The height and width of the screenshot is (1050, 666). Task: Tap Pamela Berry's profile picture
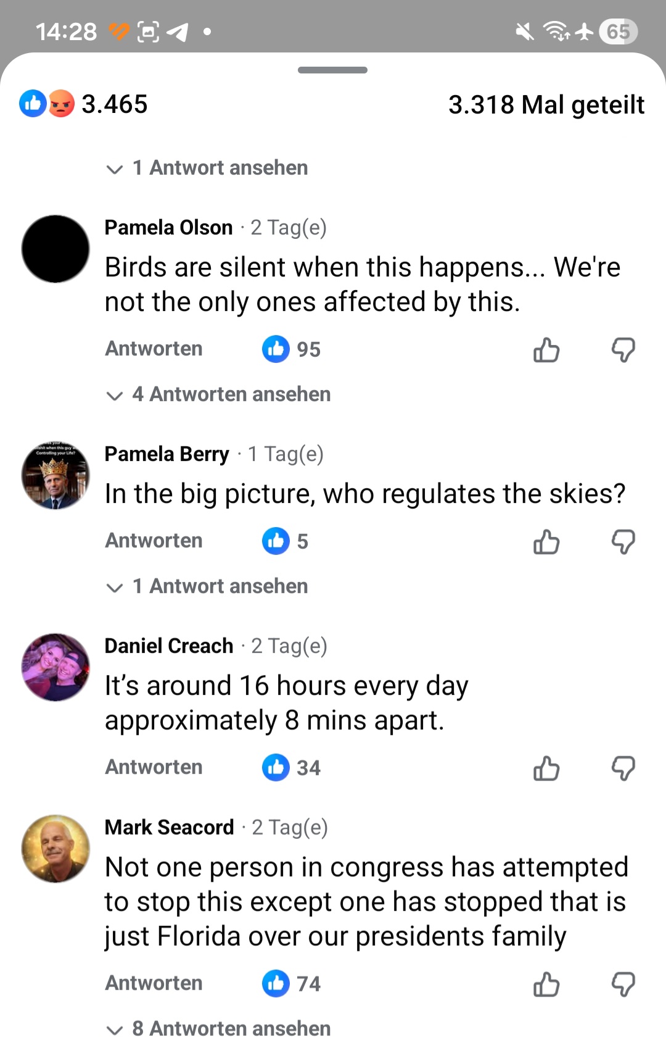tap(55, 475)
